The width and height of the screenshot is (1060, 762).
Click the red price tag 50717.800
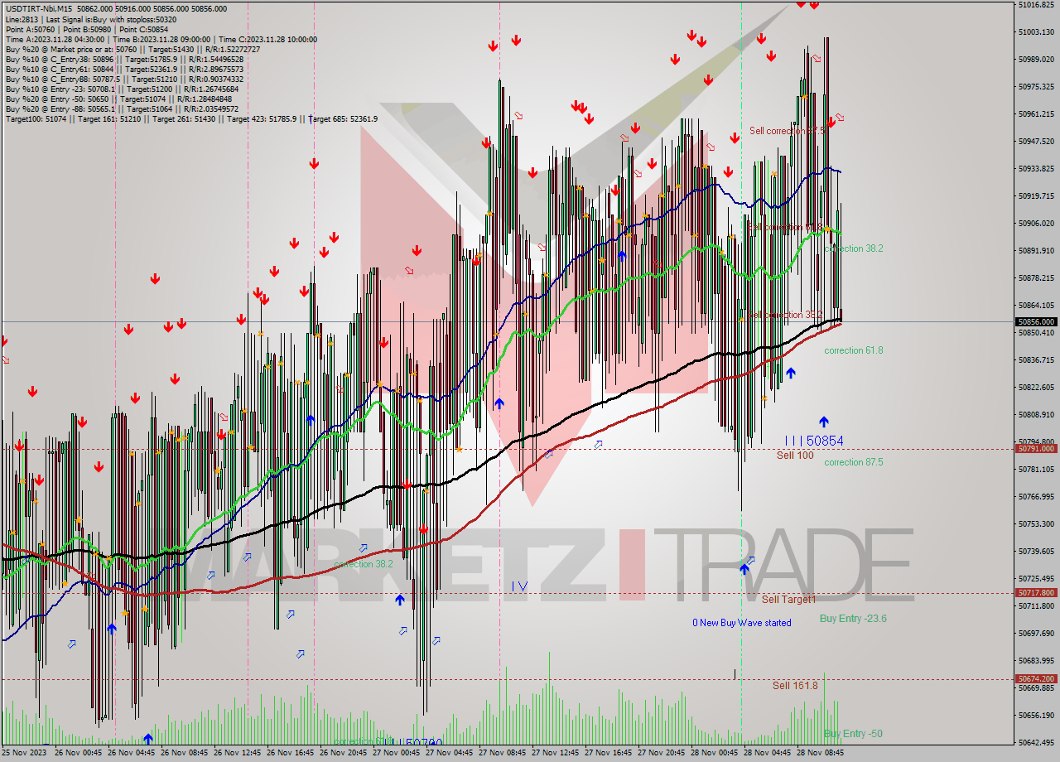tap(1035, 592)
